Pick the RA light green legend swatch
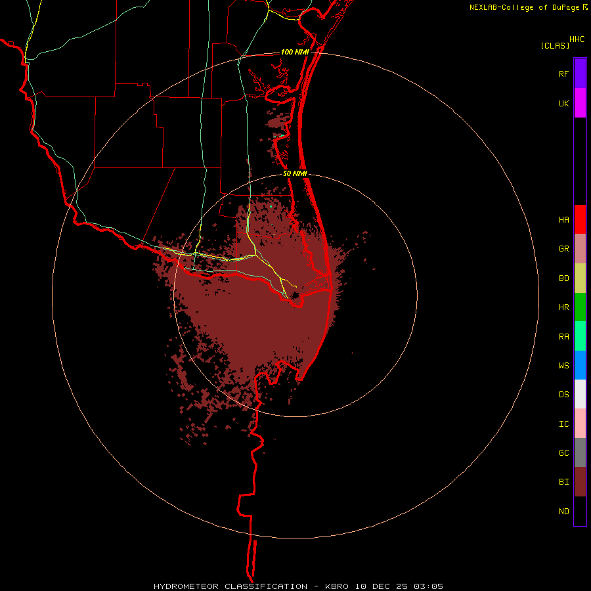The height and width of the screenshot is (591, 591). [580, 336]
